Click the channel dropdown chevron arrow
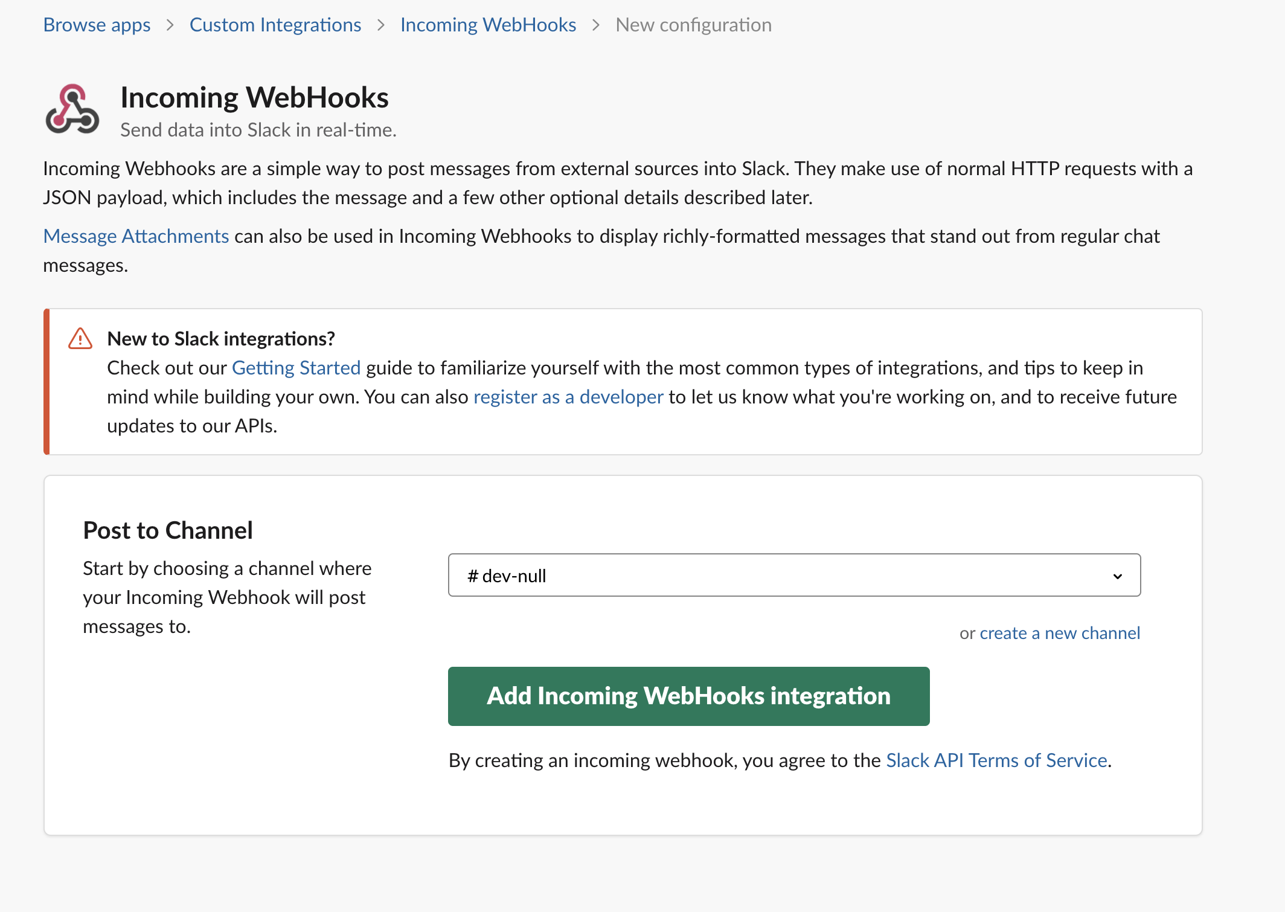Image resolution: width=1285 pixels, height=912 pixels. (x=1118, y=576)
